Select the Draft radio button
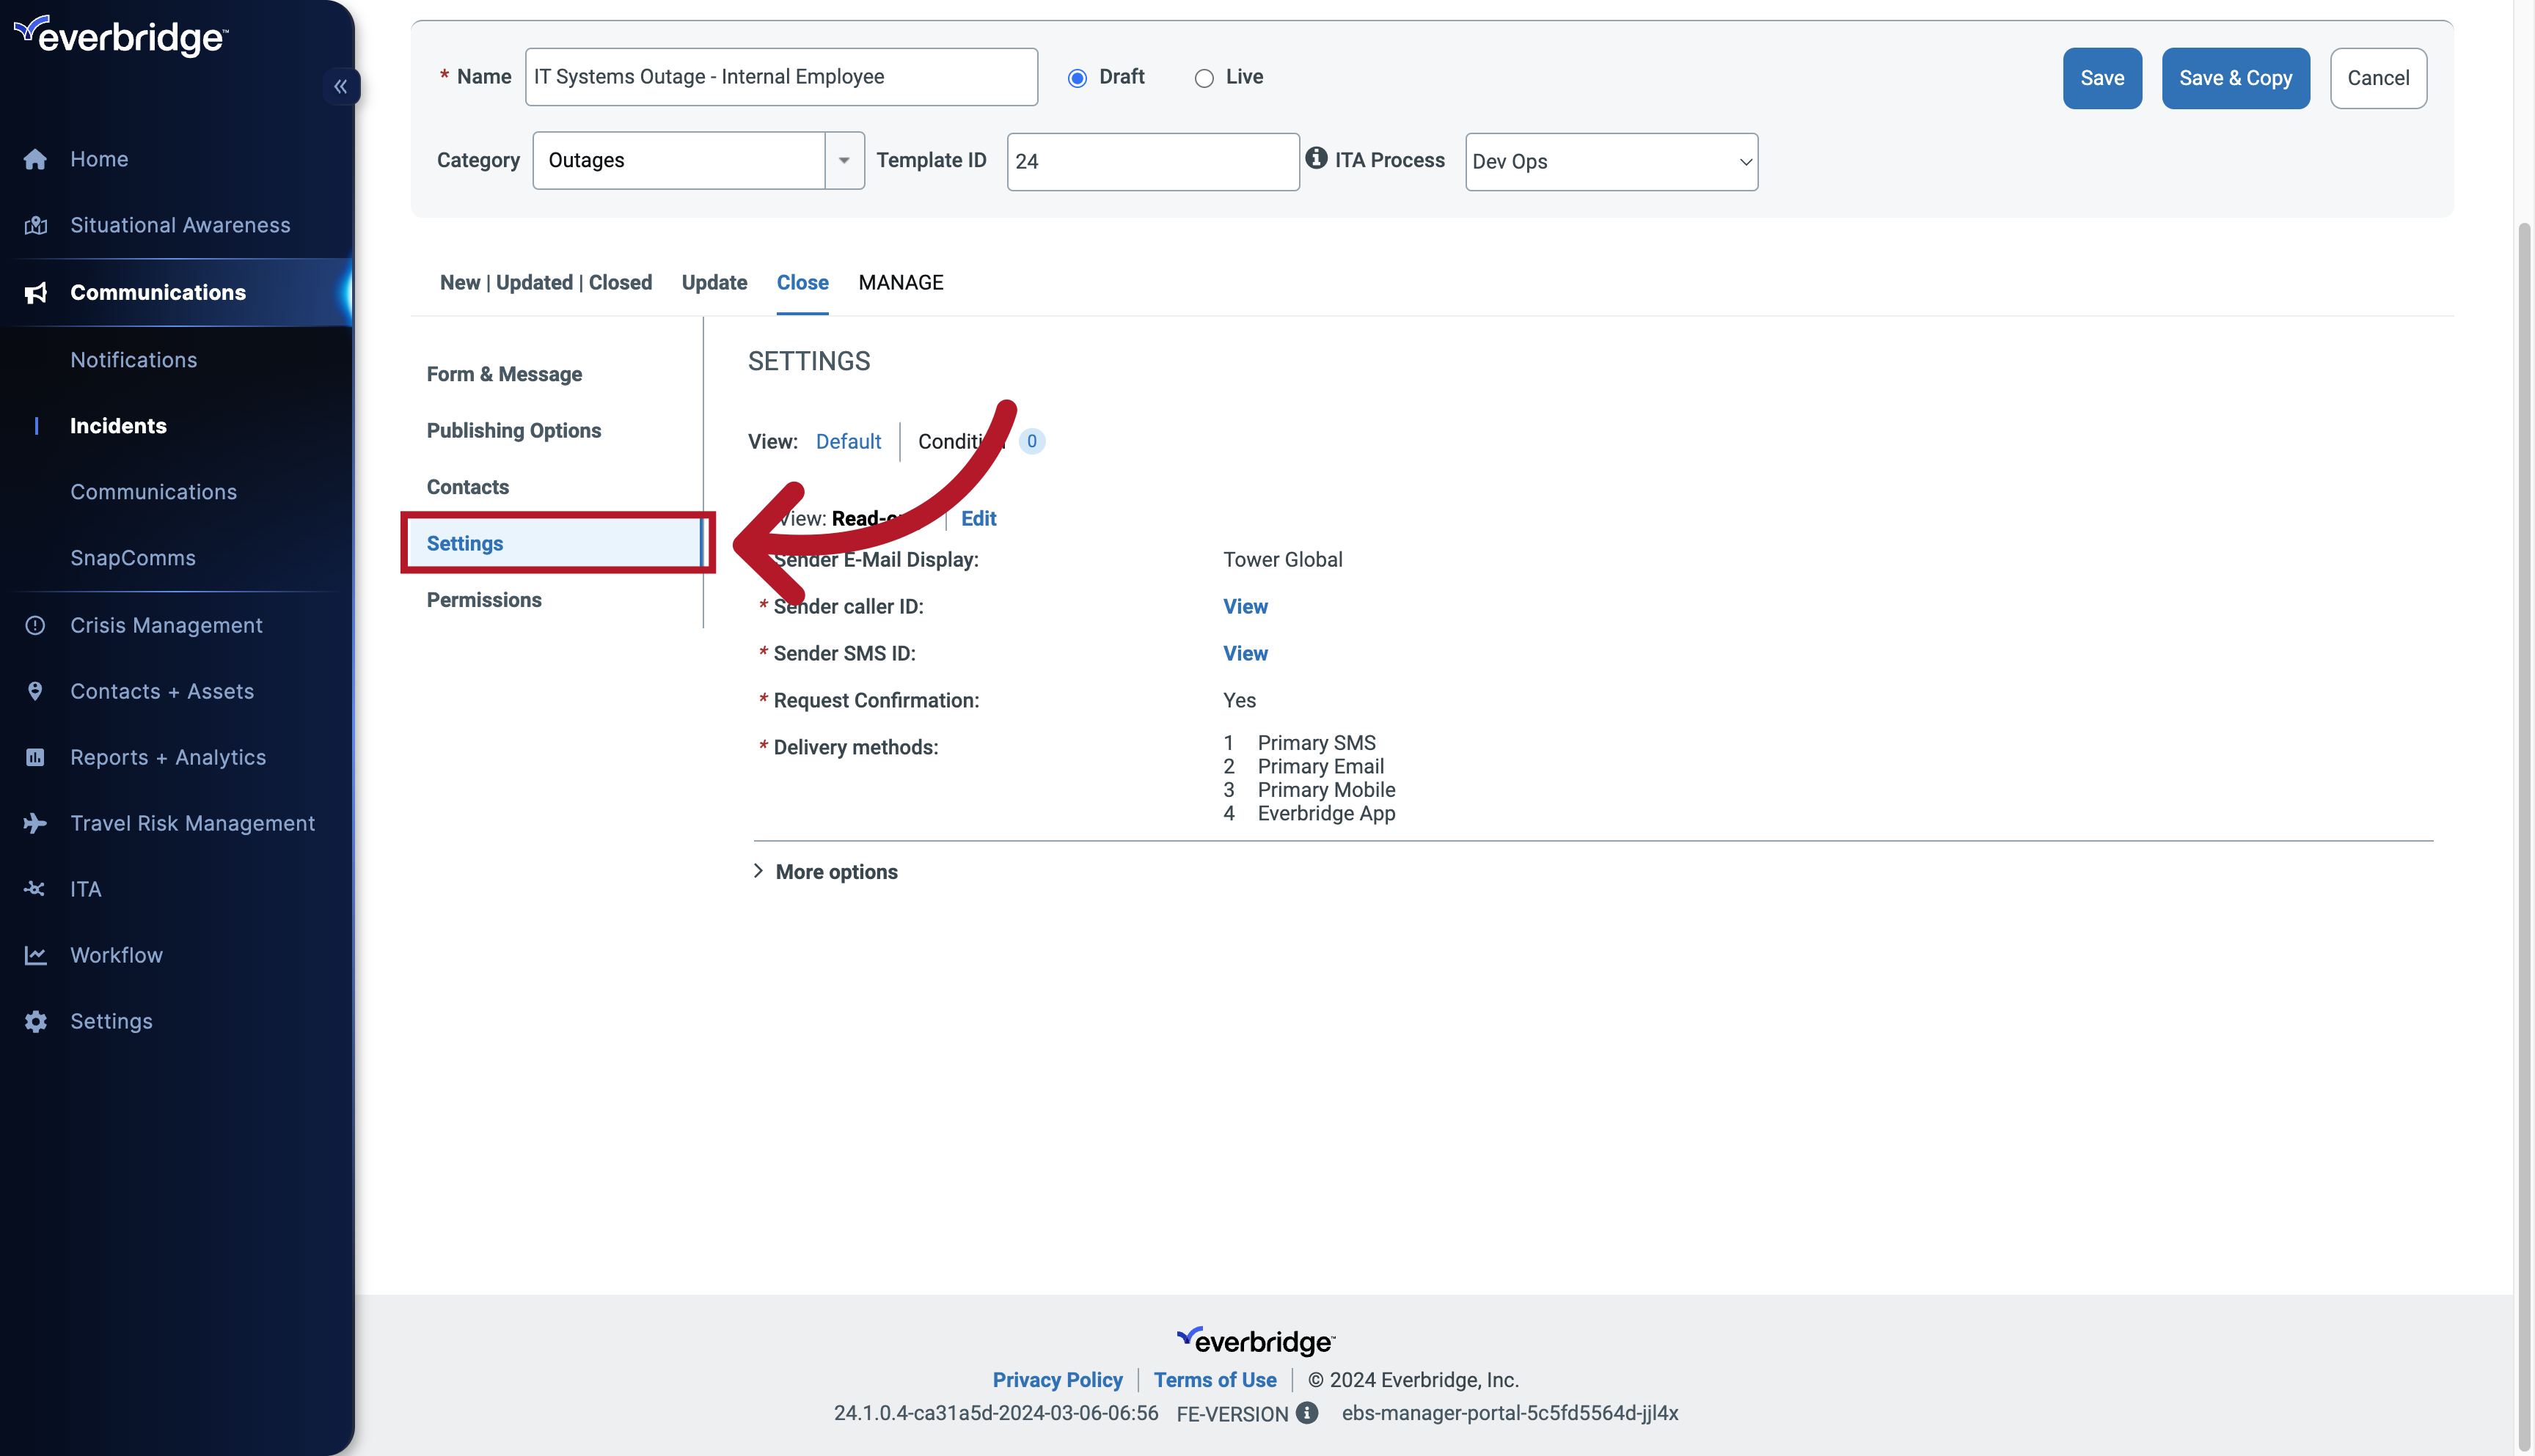Viewport: 2535px width, 1456px height. click(1077, 78)
